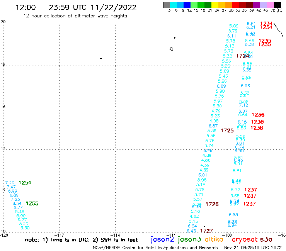Click the "6.35" wave height value
286x251 pixels.
247,70
